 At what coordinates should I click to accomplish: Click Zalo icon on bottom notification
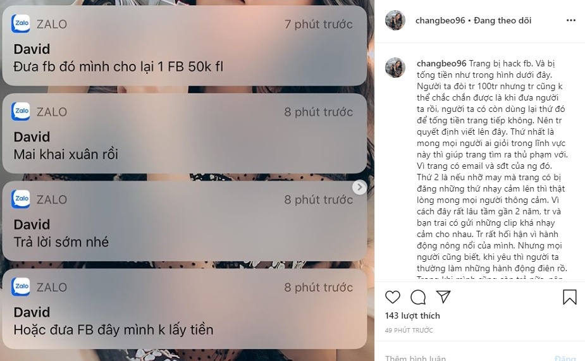pyautogui.click(x=21, y=286)
